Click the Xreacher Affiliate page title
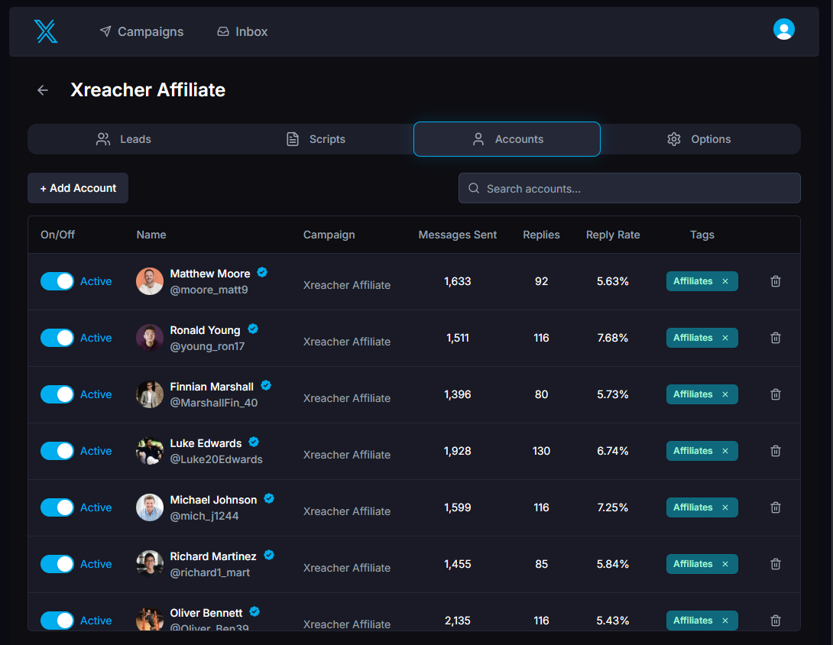 pyautogui.click(x=147, y=89)
